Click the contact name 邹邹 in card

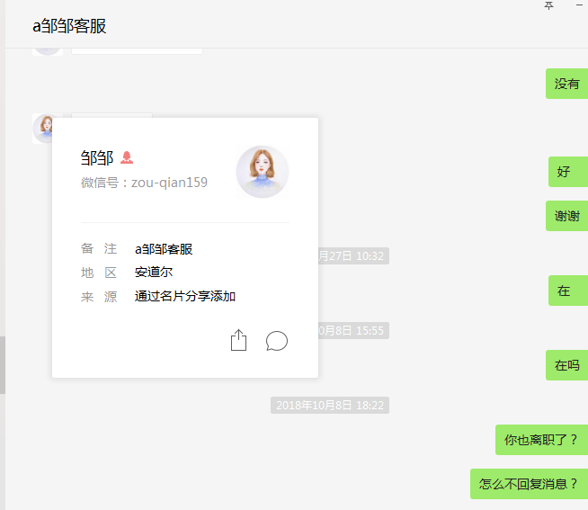[96, 158]
